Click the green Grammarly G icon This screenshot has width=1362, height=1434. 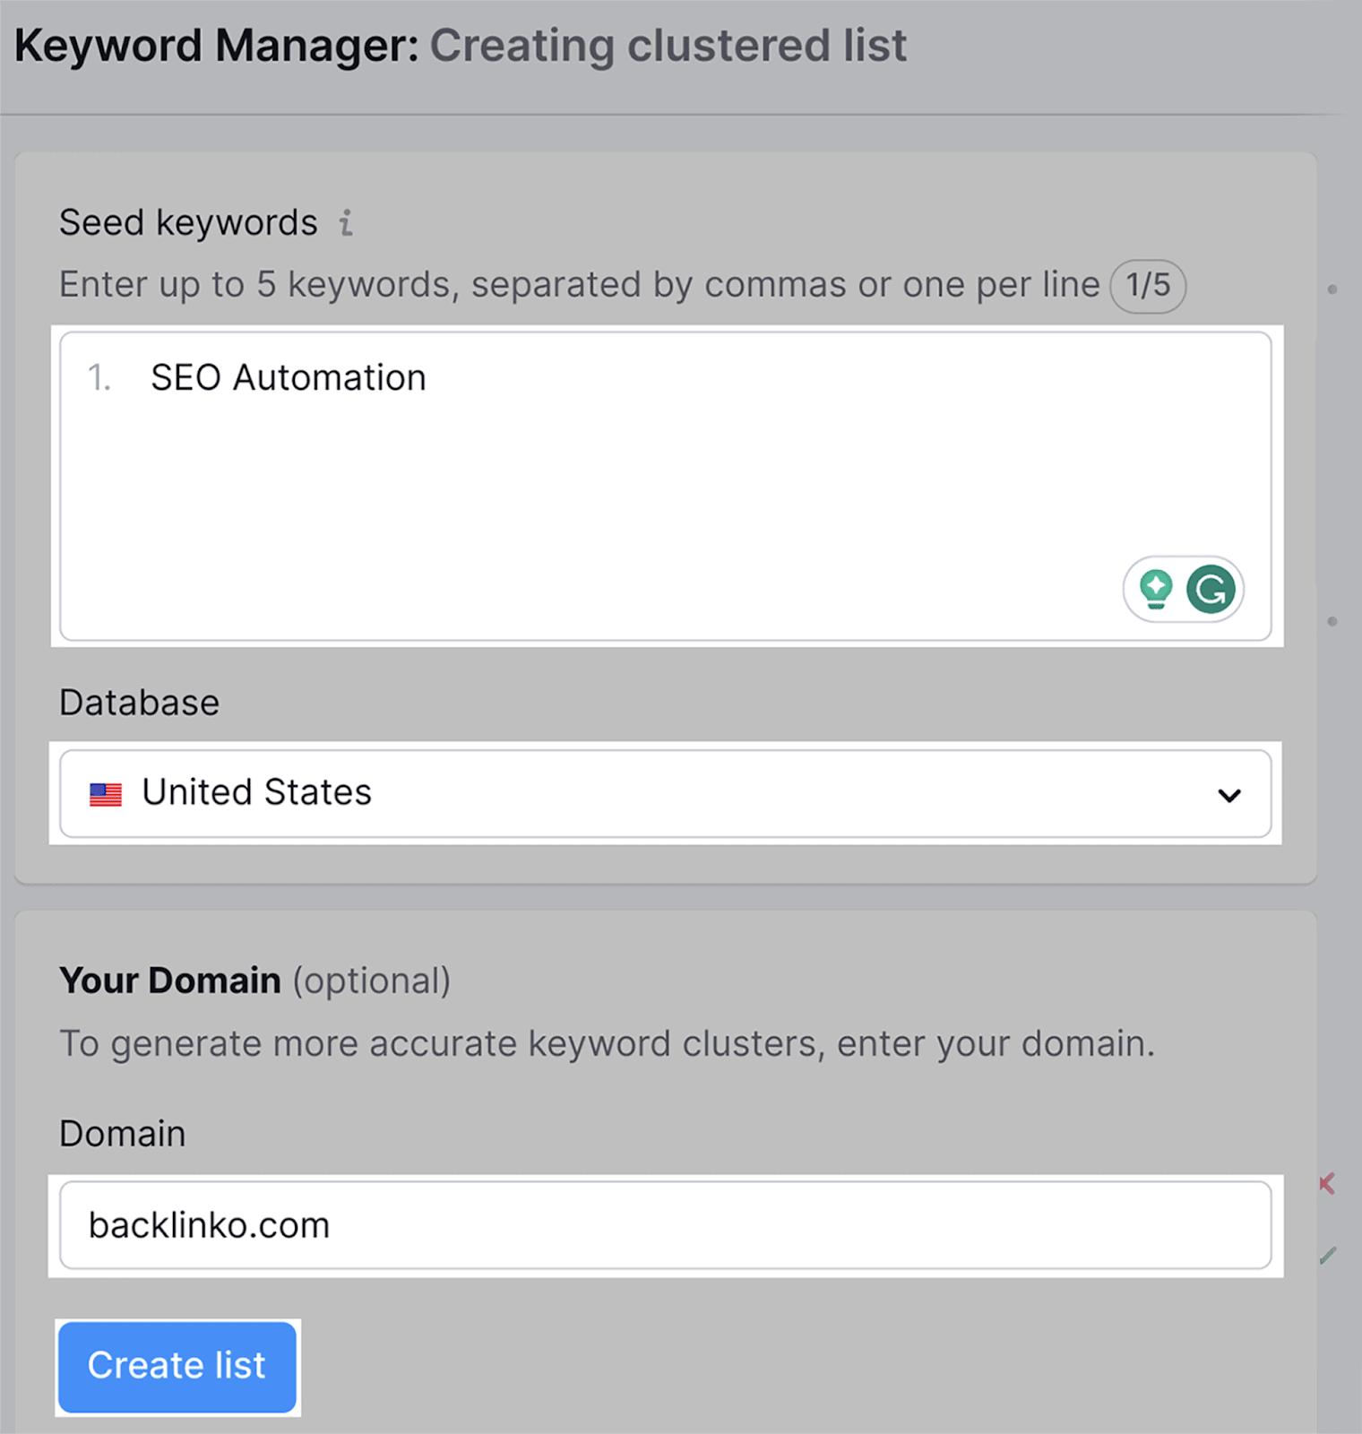tap(1211, 589)
